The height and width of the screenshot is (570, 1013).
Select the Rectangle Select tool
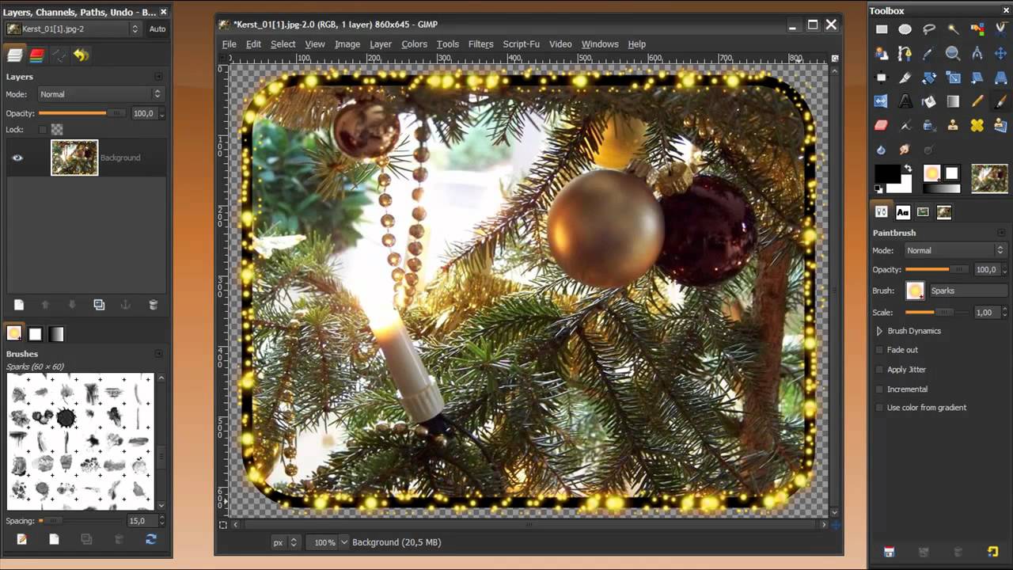[x=882, y=29]
